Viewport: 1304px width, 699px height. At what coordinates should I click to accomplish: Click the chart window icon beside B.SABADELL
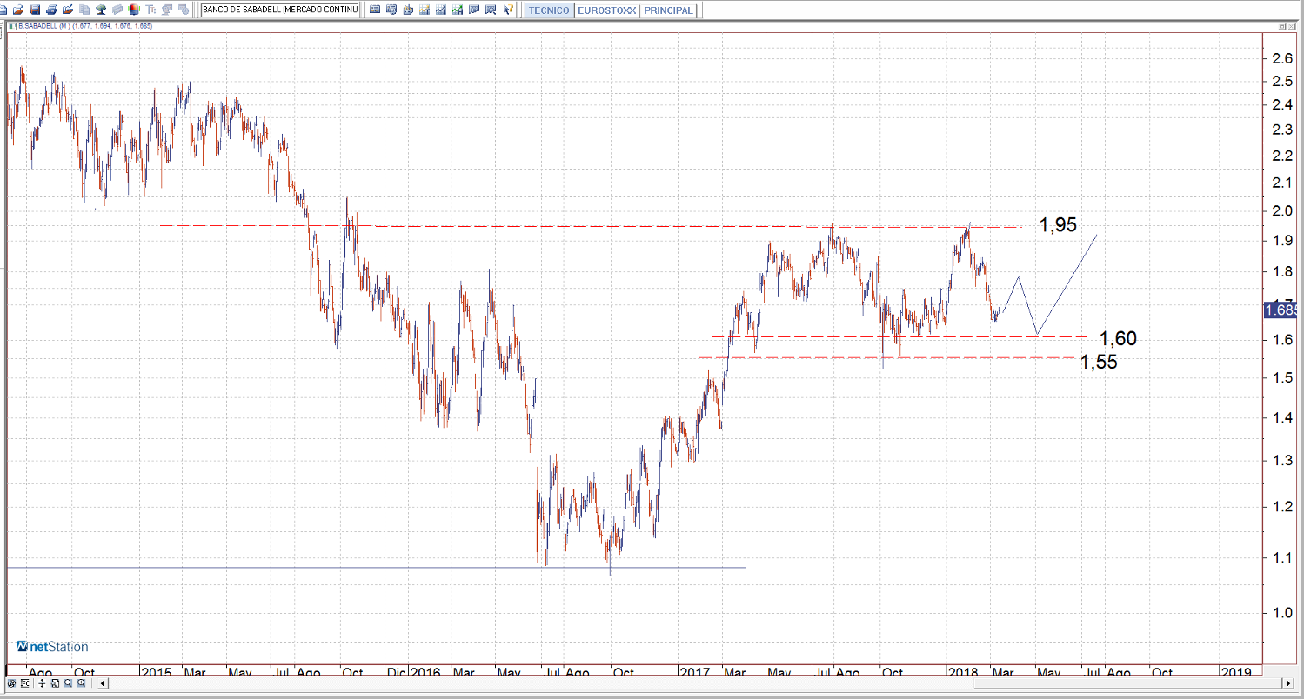tap(10, 26)
